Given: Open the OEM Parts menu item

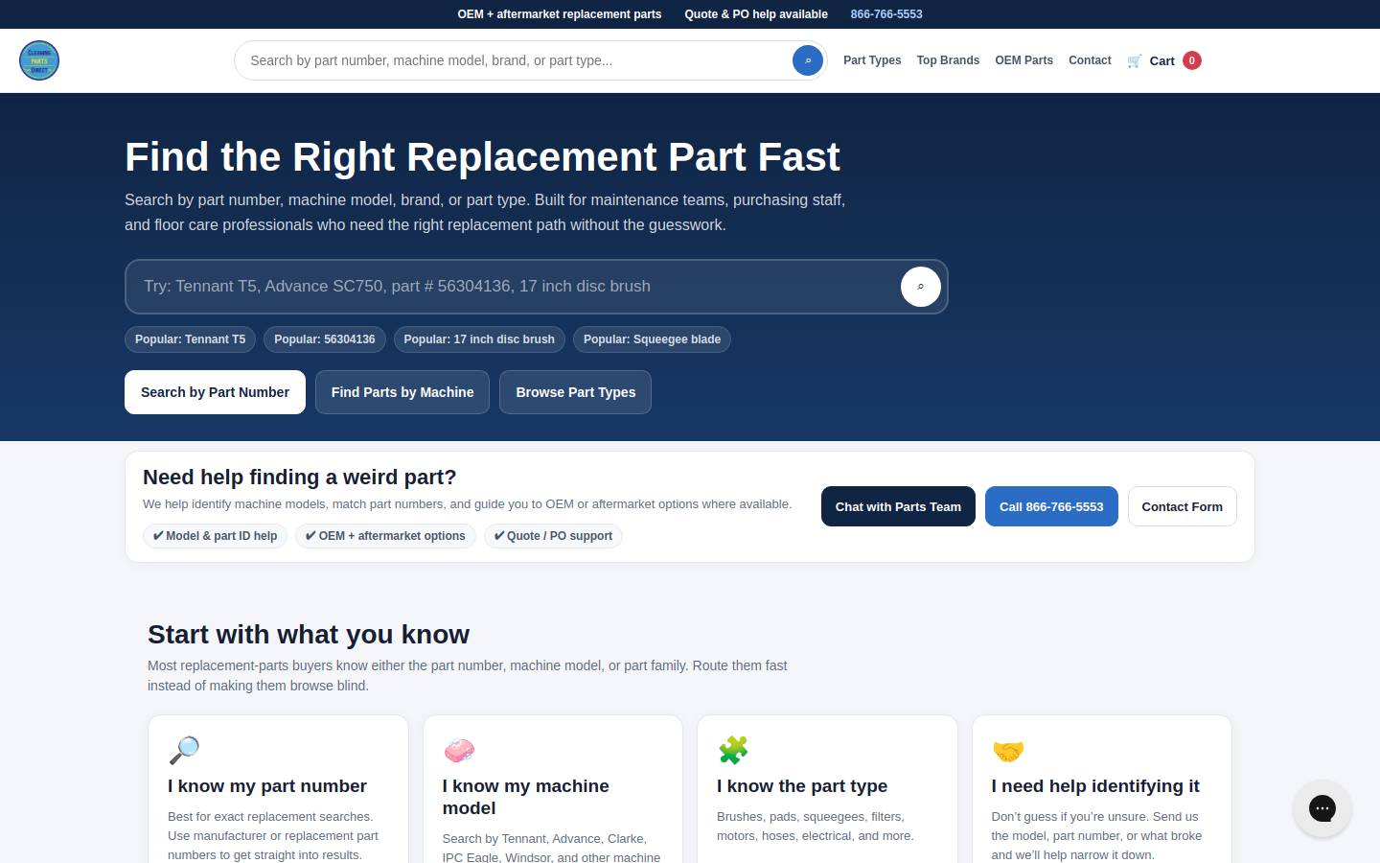Looking at the screenshot, I should pos(1023,60).
